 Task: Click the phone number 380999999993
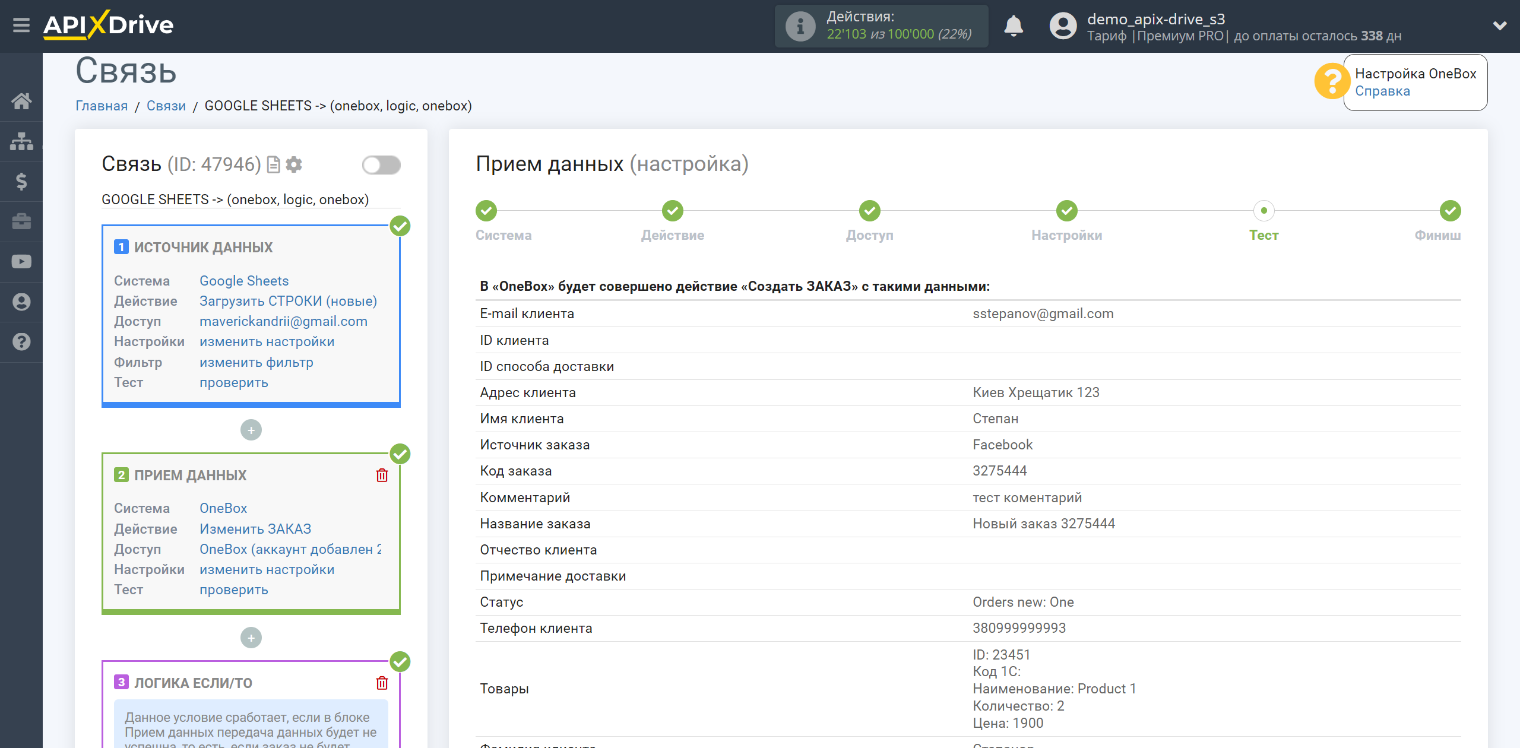1019,629
